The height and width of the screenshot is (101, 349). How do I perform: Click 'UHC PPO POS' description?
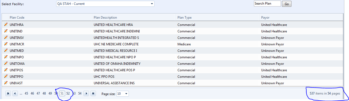pos(104,77)
